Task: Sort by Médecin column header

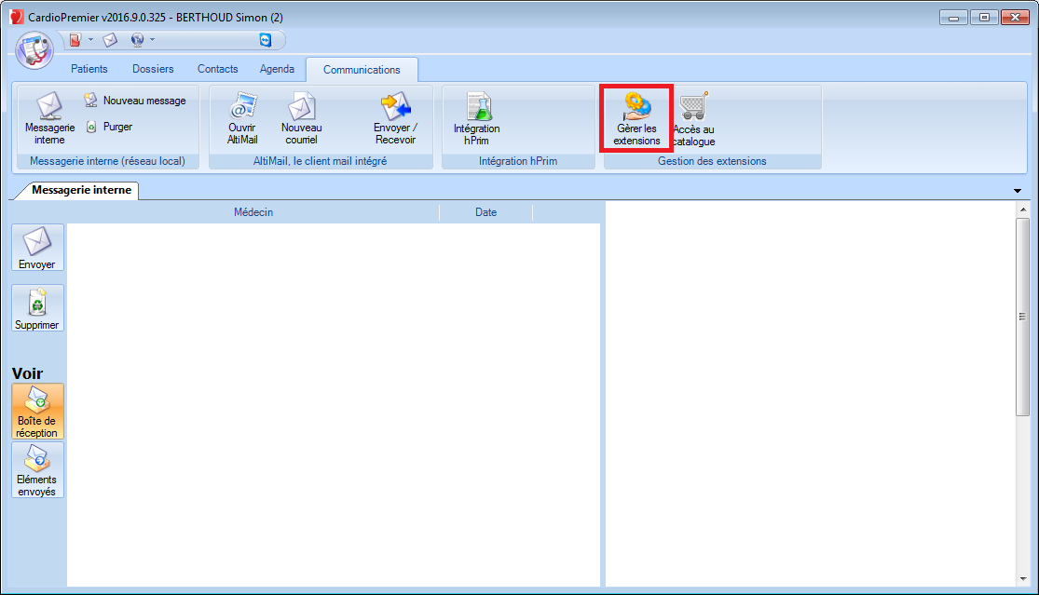Action: [253, 212]
